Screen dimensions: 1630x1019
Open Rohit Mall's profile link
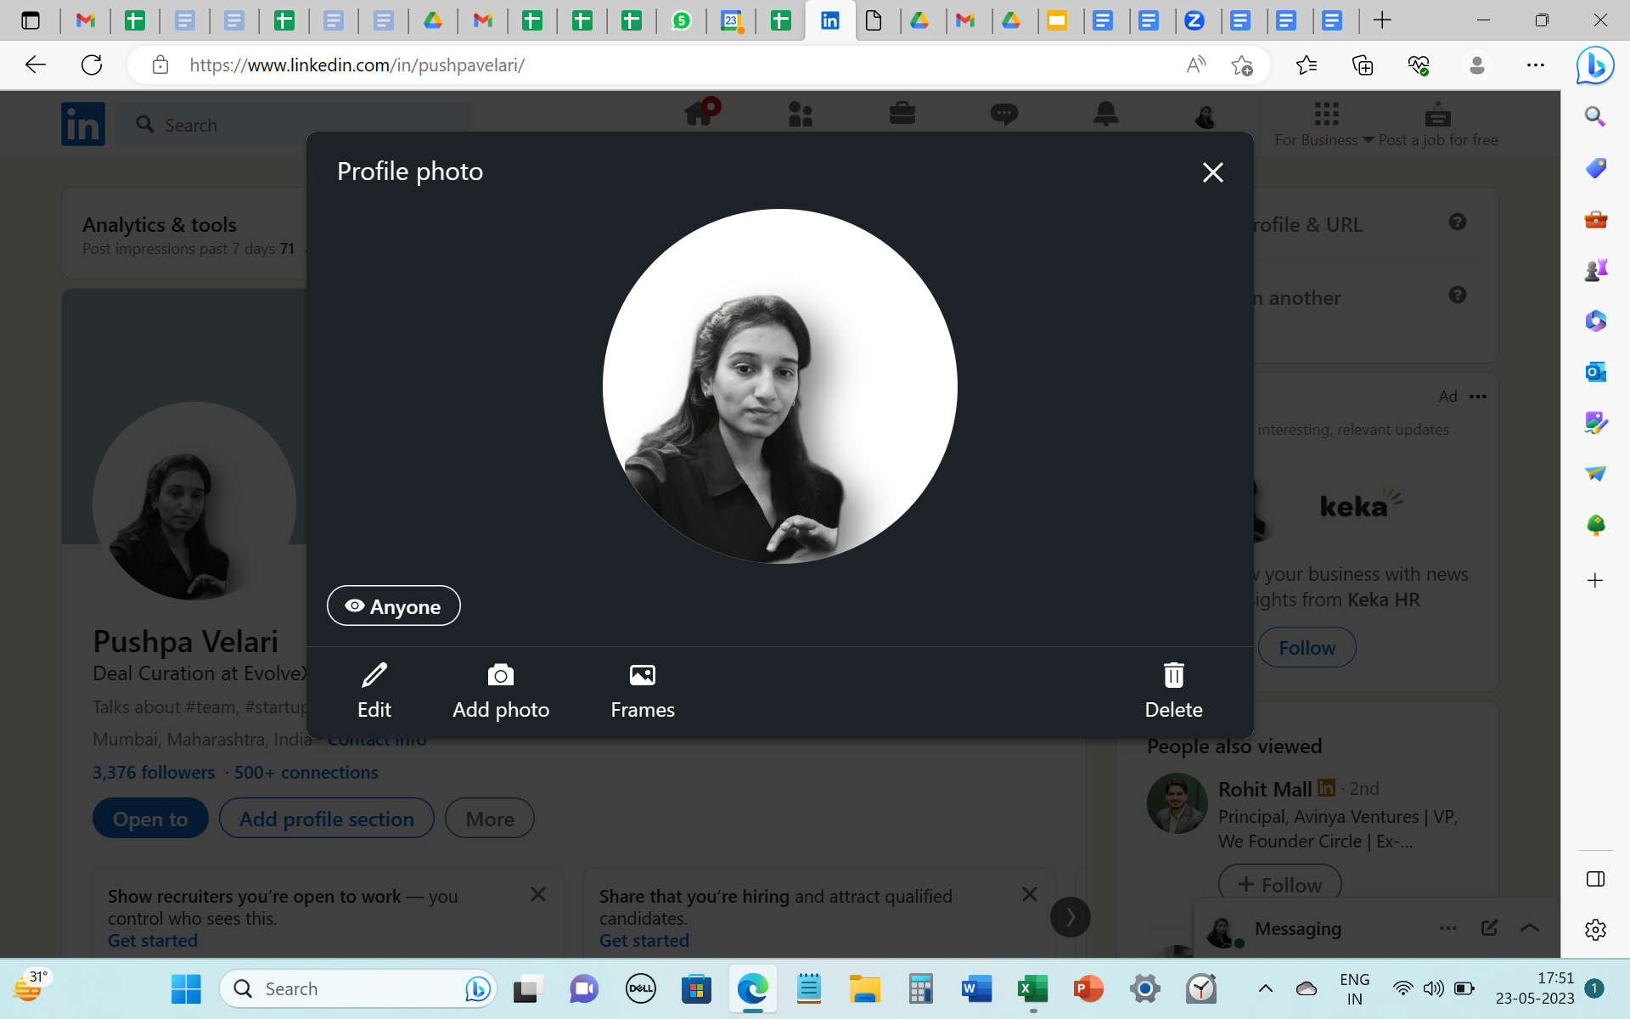(1265, 790)
